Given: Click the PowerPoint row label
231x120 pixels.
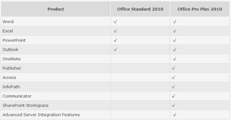Looking at the screenshot, I should pos(14,40).
